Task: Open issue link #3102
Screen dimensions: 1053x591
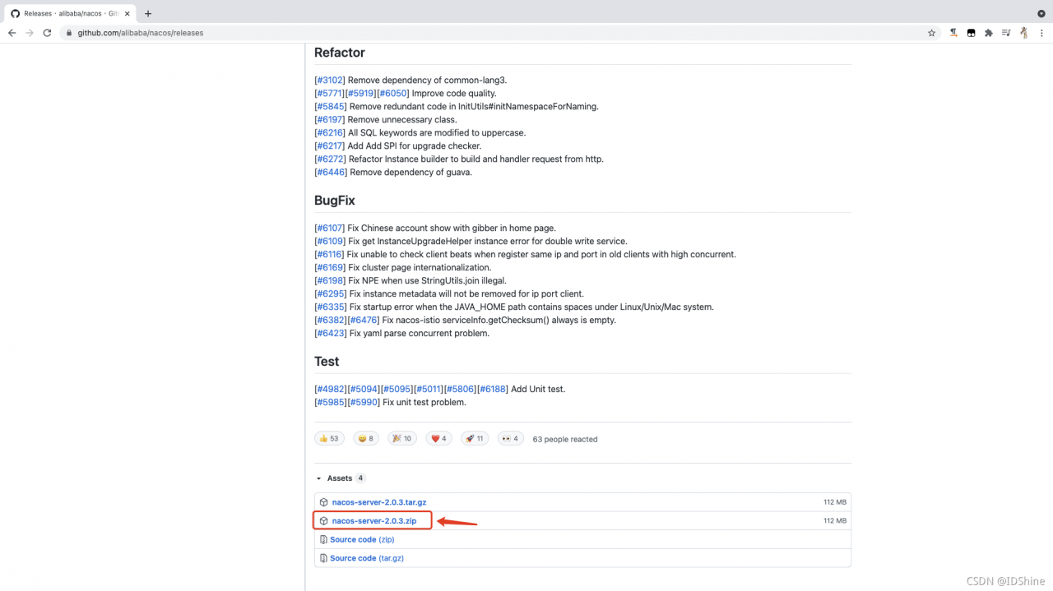Action: [x=331, y=80]
